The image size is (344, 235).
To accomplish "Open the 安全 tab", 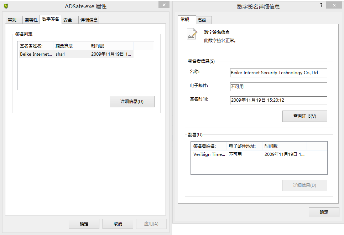I will click(70, 20).
